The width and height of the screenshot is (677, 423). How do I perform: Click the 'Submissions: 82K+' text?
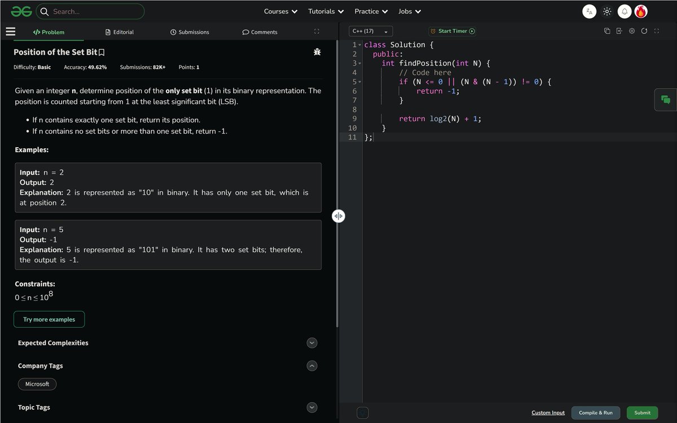coord(143,67)
